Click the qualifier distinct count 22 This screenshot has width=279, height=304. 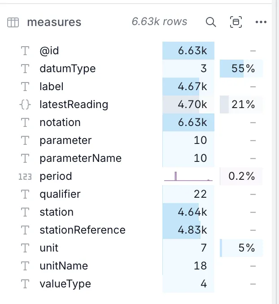coord(200,194)
